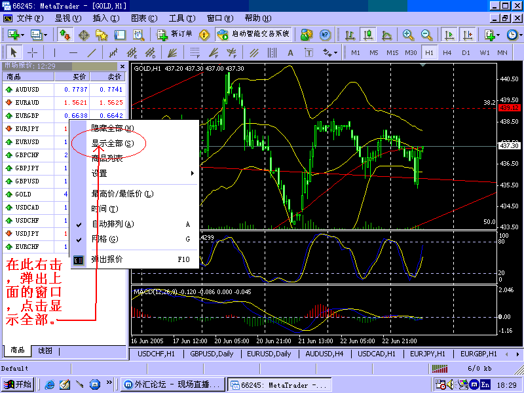Switch to 外汇论坛 taskbar window
This screenshot has height=393, width=524.
(172, 384)
